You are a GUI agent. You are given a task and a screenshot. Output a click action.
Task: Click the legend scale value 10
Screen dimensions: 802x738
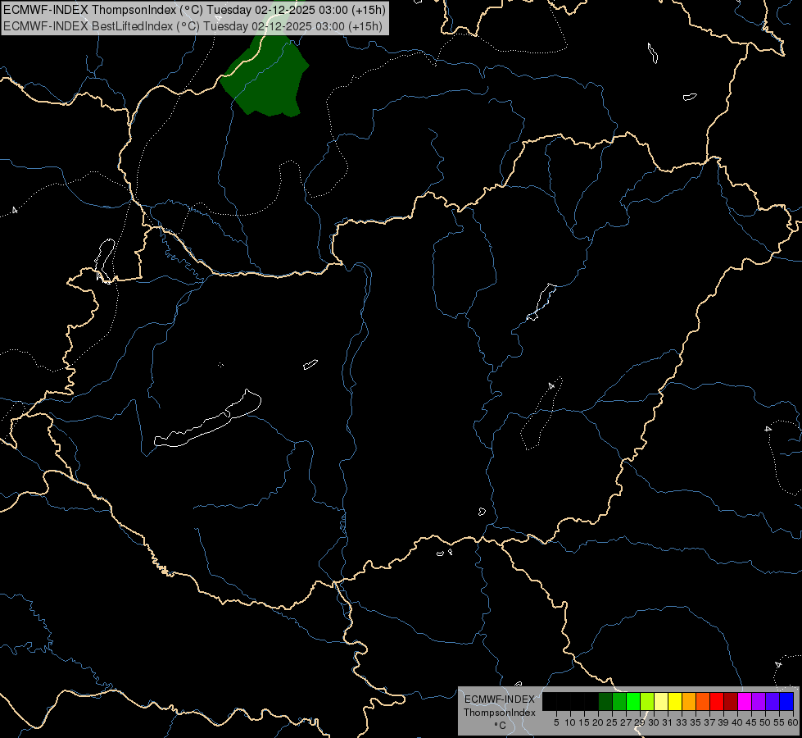570,722
